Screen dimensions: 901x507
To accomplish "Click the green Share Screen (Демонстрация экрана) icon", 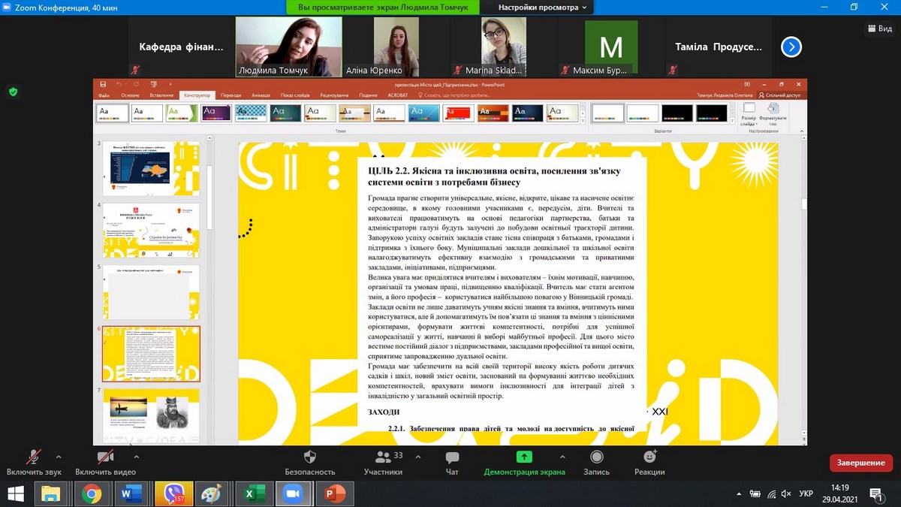I will point(524,457).
